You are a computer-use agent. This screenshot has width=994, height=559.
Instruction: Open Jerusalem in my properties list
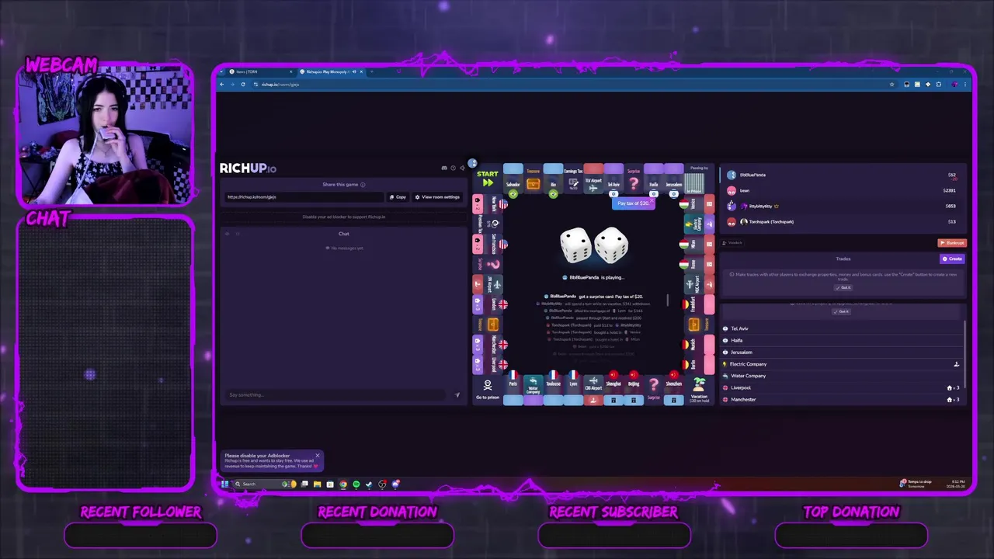point(841,352)
